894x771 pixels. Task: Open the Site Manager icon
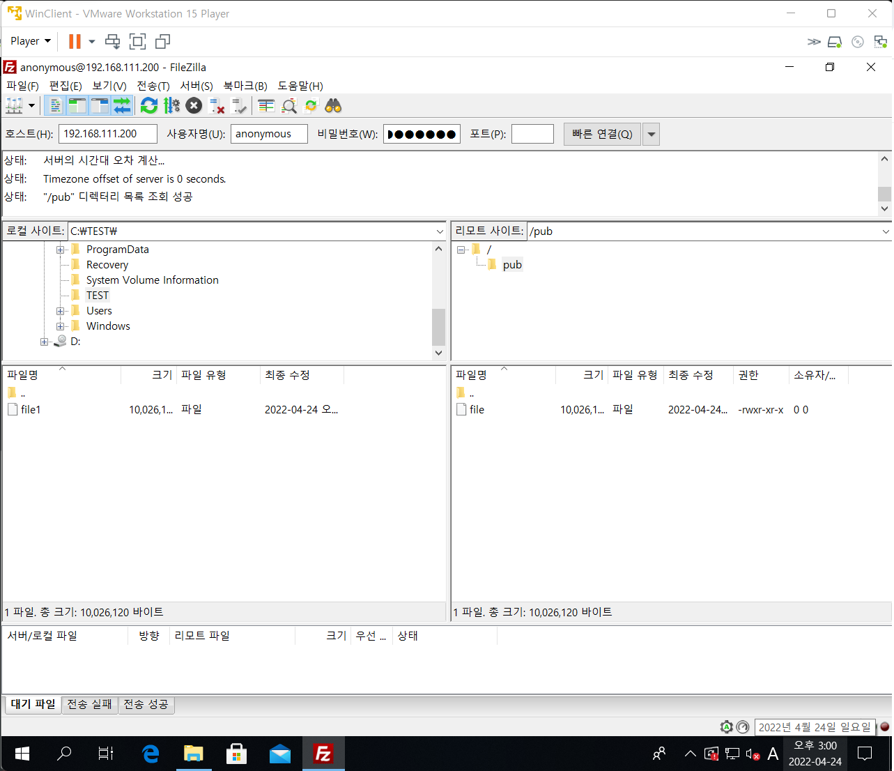pos(14,106)
